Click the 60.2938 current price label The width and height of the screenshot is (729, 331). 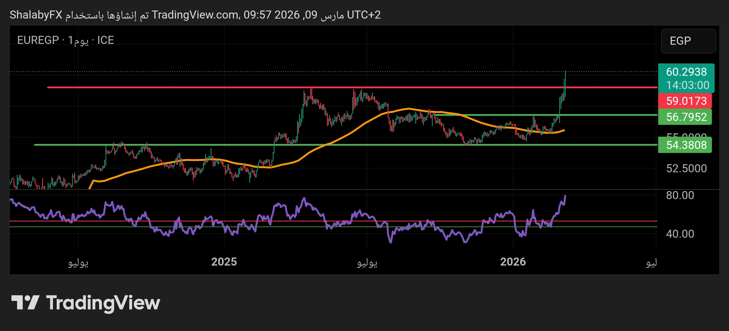point(686,72)
